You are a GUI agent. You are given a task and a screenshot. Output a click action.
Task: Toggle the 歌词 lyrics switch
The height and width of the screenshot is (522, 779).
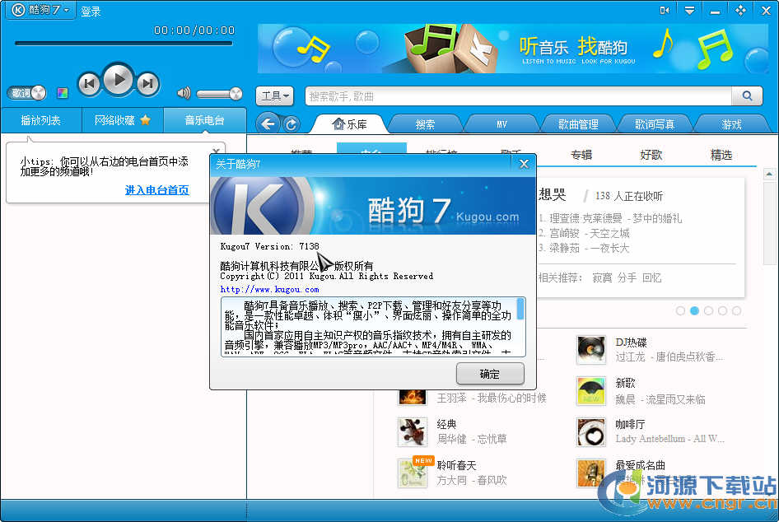(x=27, y=93)
